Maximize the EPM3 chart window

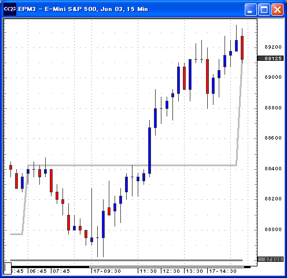pyautogui.click(x=264, y=9)
